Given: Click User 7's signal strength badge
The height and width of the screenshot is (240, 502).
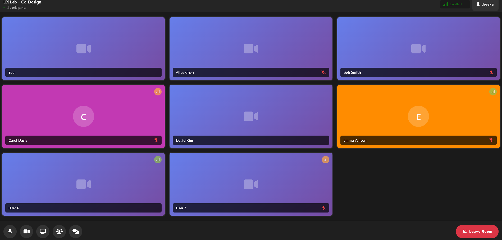Looking at the screenshot, I should 325,160.
